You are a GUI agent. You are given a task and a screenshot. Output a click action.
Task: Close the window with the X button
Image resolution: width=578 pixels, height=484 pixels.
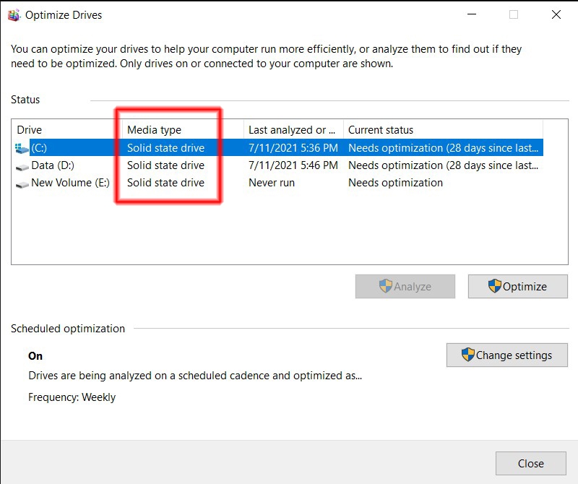pos(556,14)
